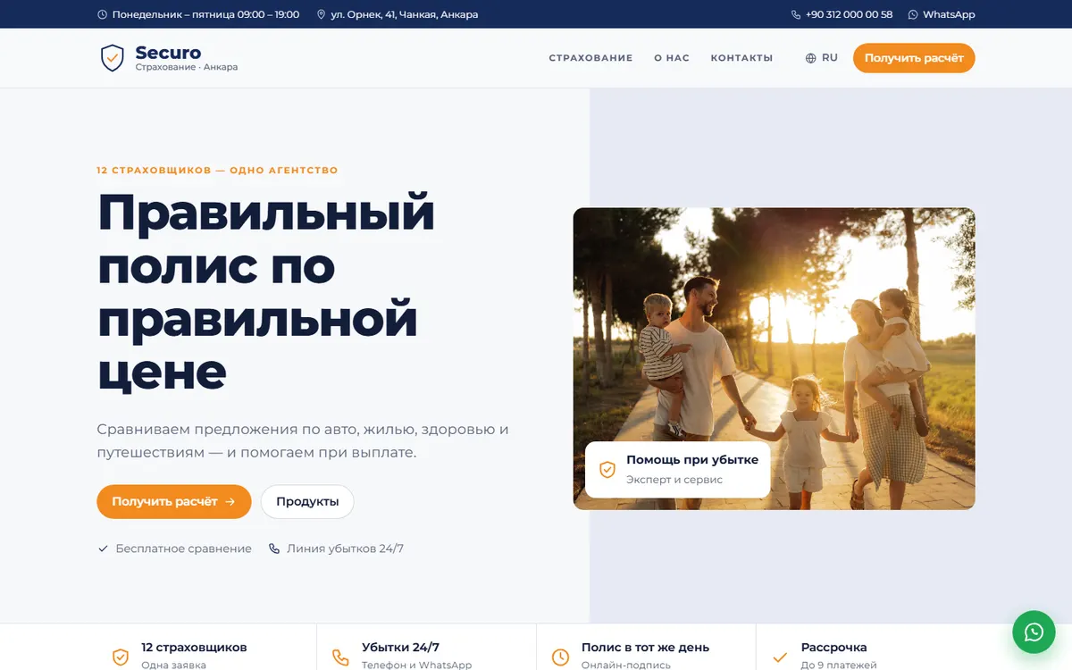This screenshot has height=670, width=1072.
Task: Open the floating green WhatsApp chat button
Action: (x=1034, y=632)
